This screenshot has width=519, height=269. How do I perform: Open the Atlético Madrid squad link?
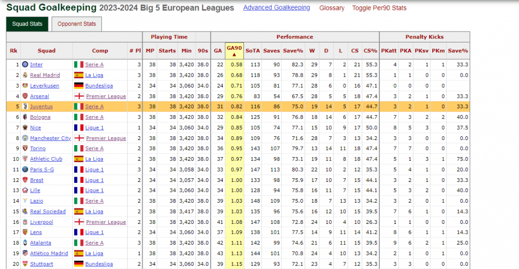click(49, 254)
